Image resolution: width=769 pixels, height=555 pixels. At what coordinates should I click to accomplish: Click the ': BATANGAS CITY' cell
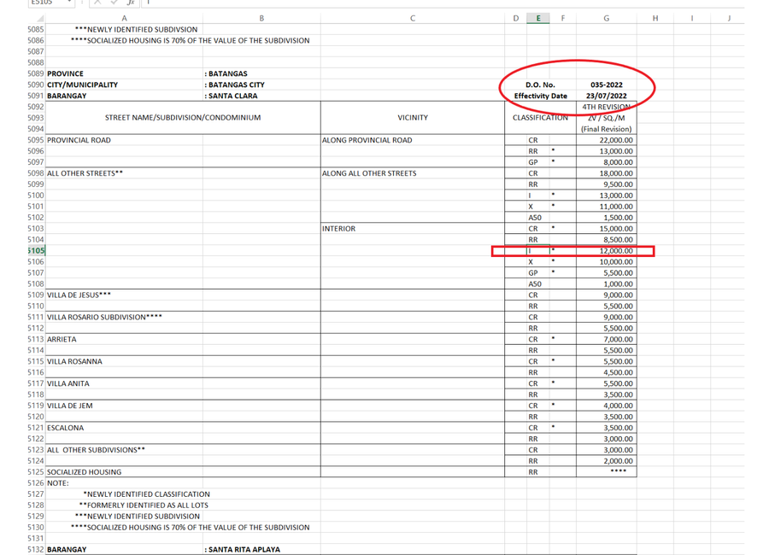coord(261,85)
